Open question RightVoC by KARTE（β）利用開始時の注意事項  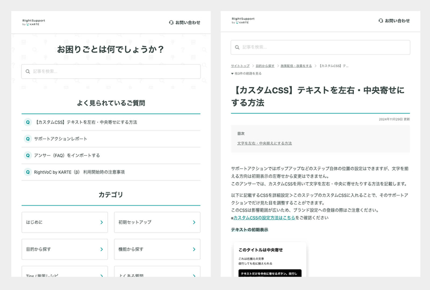point(111,172)
